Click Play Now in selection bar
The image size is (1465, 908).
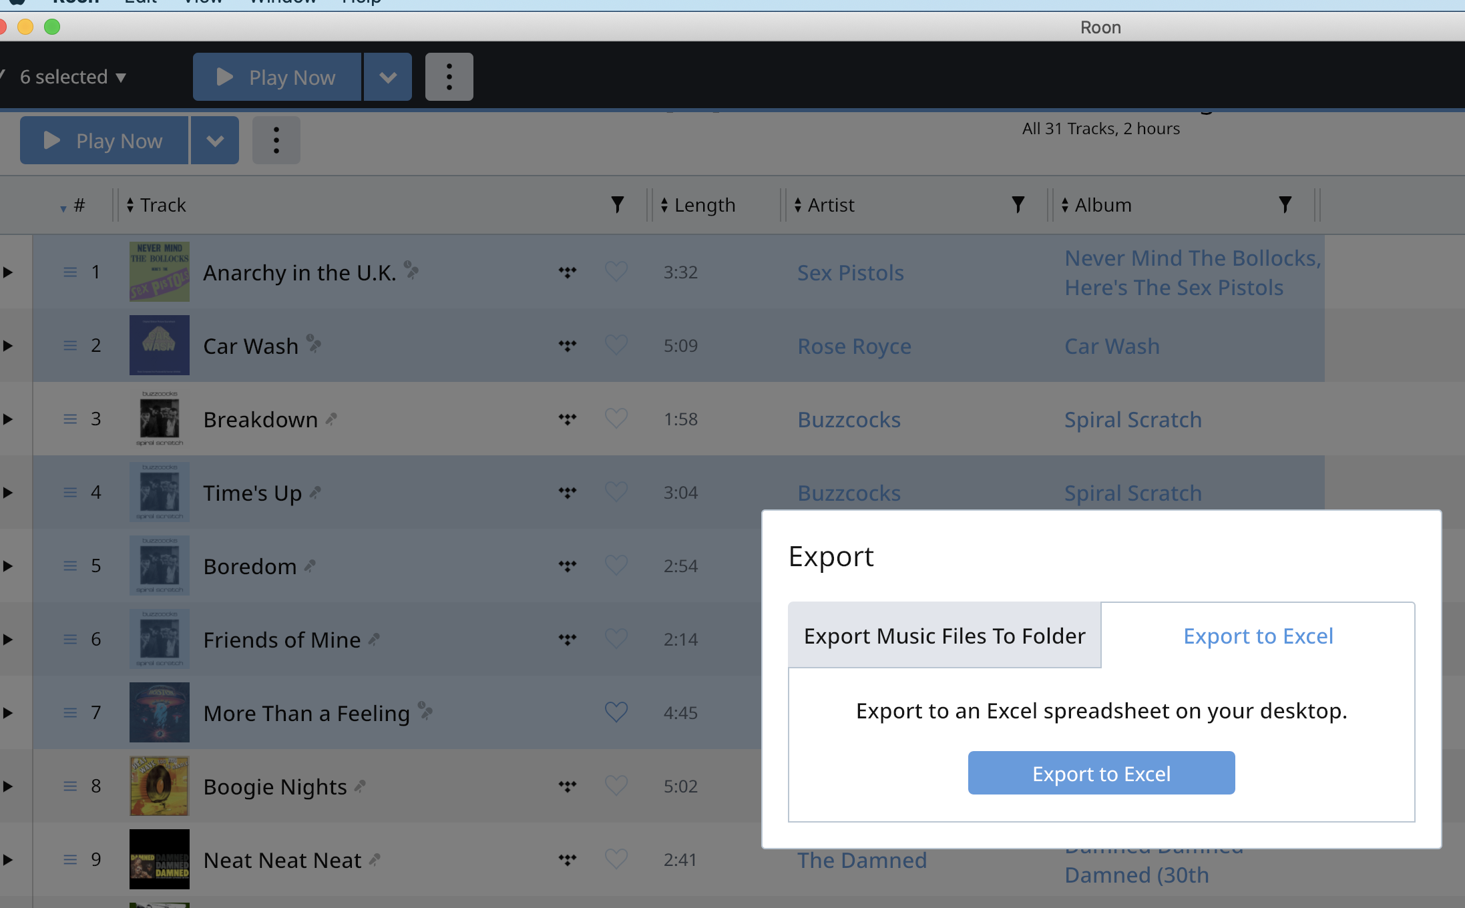coord(277,77)
